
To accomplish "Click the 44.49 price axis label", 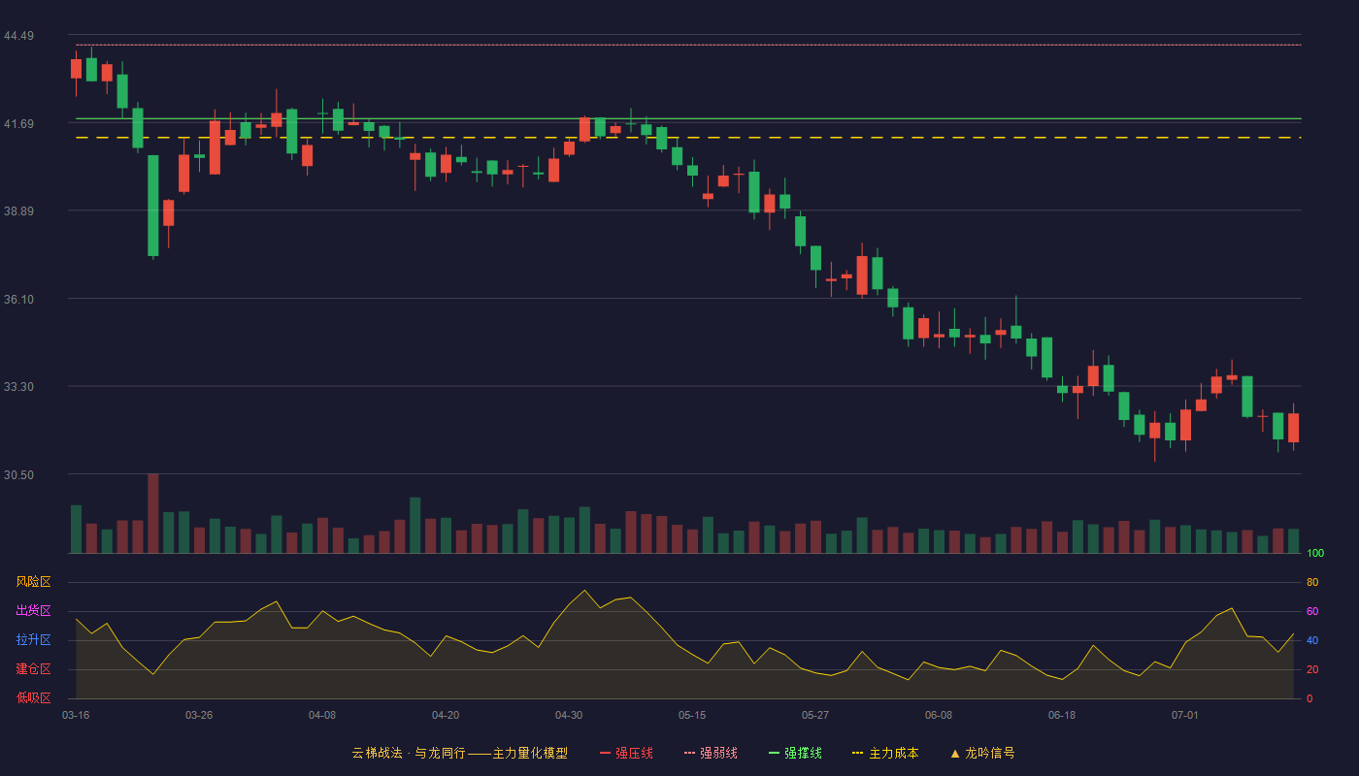I will (x=18, y=36).
